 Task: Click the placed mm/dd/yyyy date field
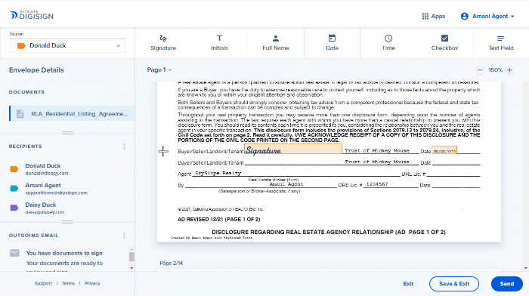pyautogui.click(x=444, y=150)
